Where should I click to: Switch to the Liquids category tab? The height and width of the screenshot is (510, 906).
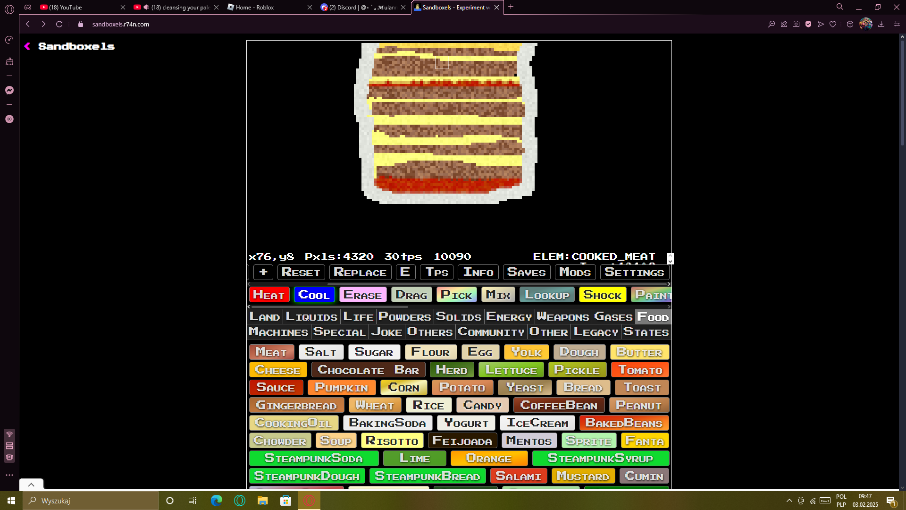click(x=311, y=317)
